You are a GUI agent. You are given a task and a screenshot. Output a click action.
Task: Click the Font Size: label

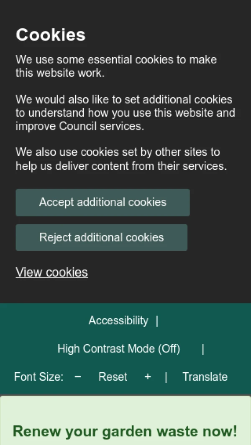38,376
